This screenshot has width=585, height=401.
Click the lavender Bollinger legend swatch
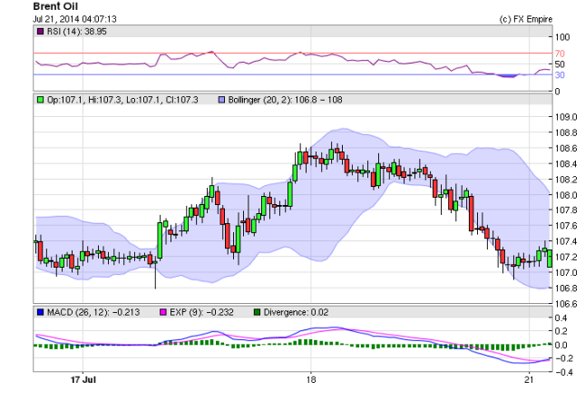pyautogui.click(x=221, y=100)
